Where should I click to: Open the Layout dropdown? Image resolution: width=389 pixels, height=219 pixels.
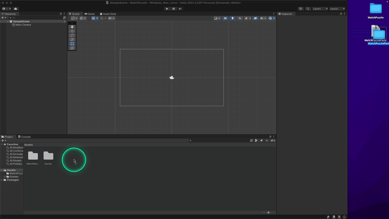coord(337,9)
